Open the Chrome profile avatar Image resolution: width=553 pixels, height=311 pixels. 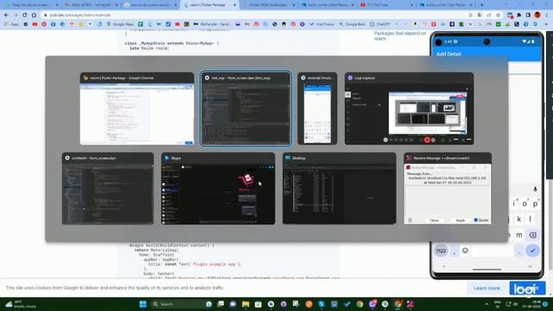537,15
